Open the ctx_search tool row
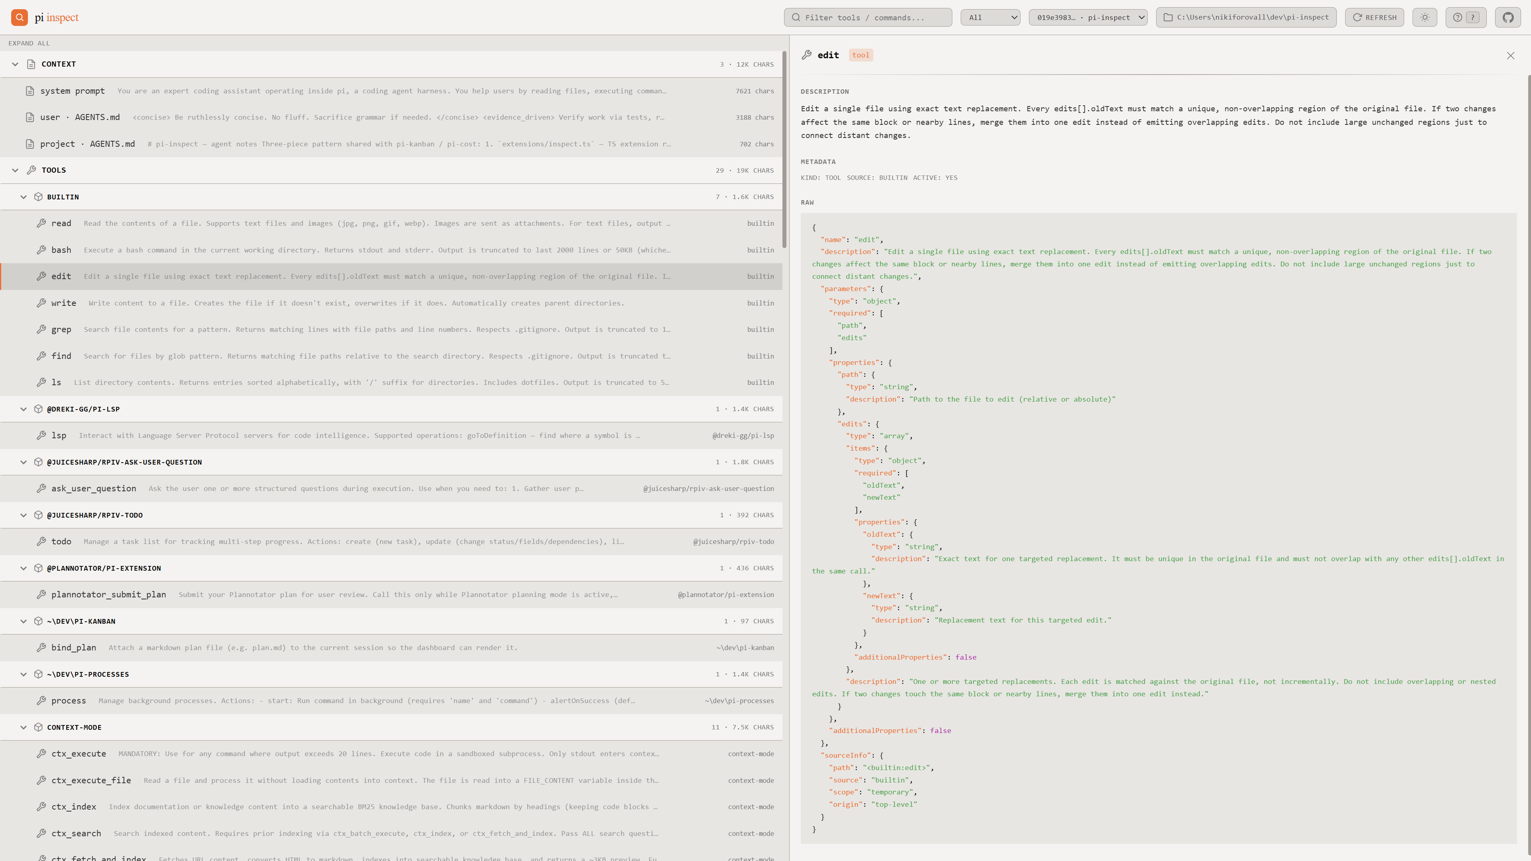Viewport: 1531px width, 861px height. (x=391, y=833)
